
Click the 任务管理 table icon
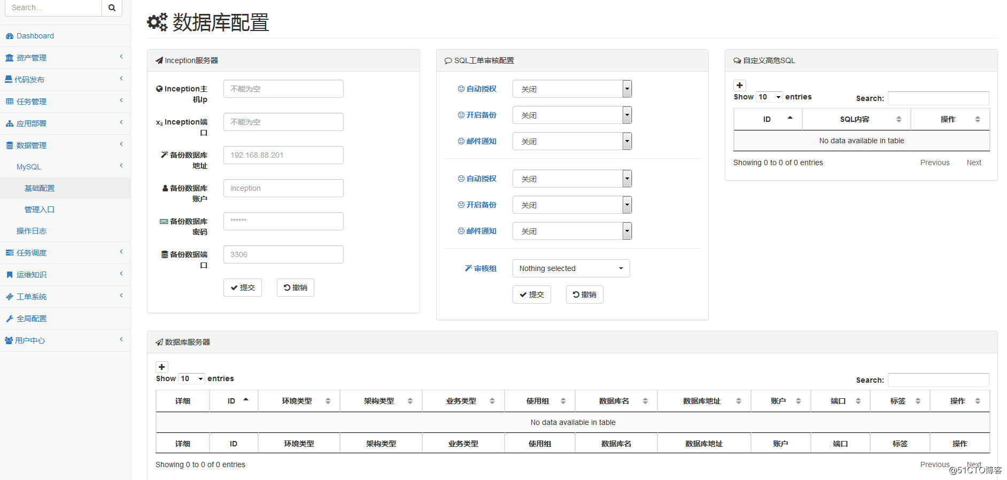pos(9,101)
